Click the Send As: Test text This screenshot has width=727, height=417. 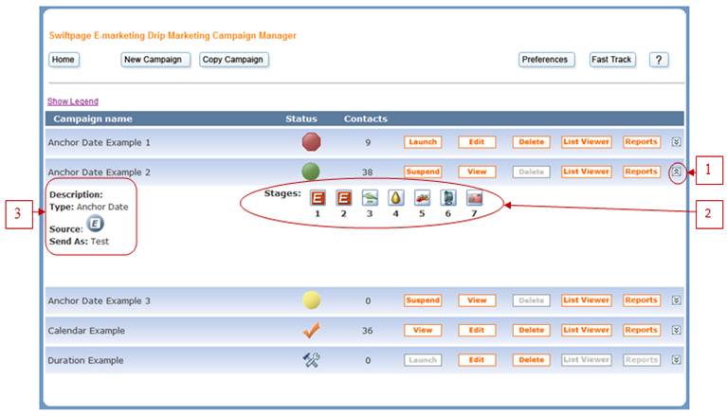80,242
